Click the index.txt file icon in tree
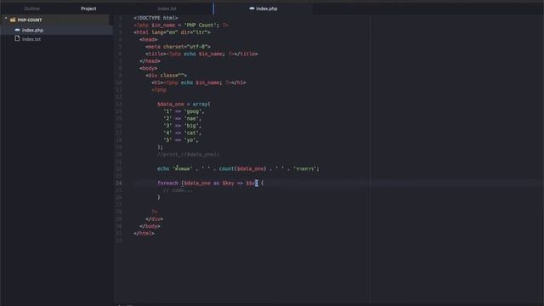The image size is (544, 306). click(x=17, y=38)
